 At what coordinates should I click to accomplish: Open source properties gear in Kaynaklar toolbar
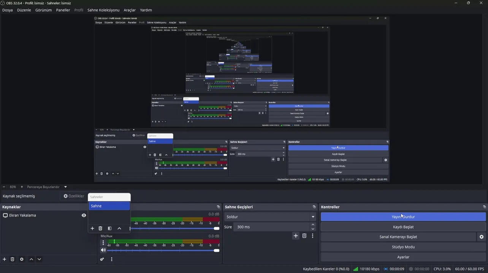point(22,259)
